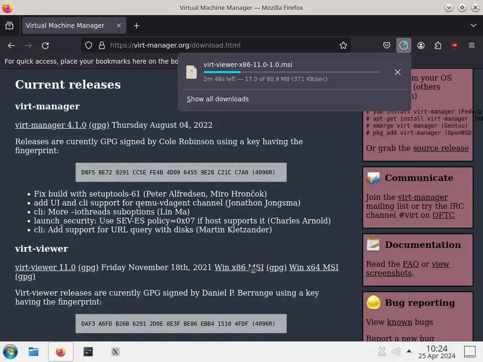Image resolution: width=483 pixels, height=362 pixels.
Task: Click the scissors clipboard tray icon
Action: pyautogui.click(x=382, y=352)
